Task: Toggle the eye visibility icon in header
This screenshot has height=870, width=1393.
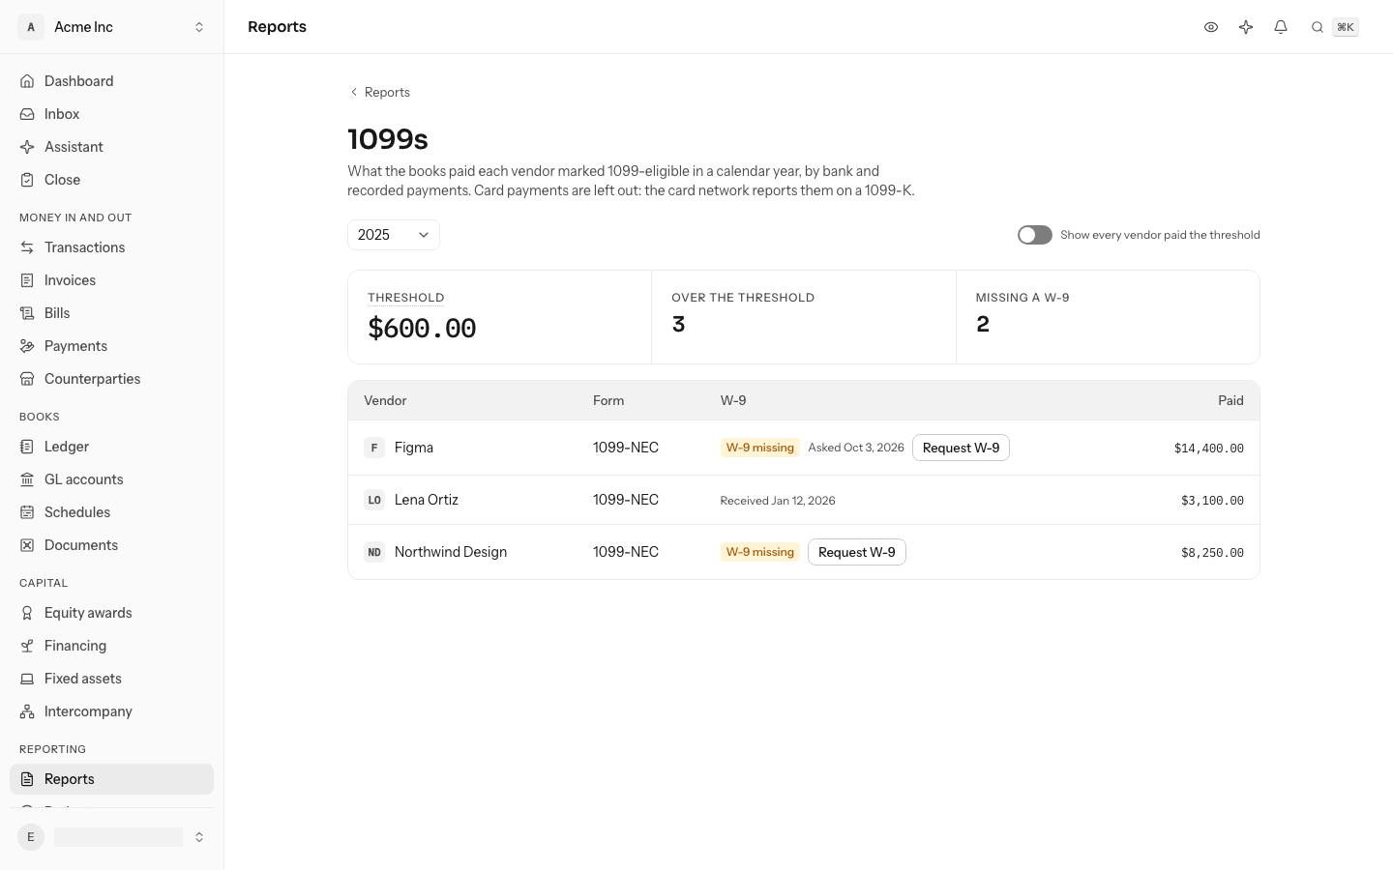Action: tap(1211, 27)
